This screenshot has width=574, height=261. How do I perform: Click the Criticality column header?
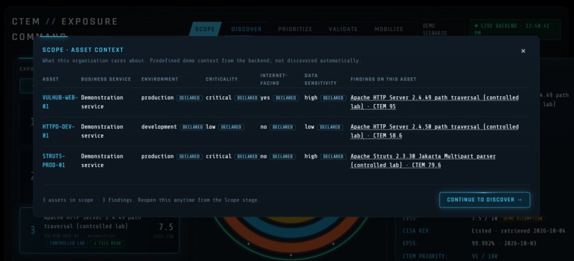tap(221, 79)
